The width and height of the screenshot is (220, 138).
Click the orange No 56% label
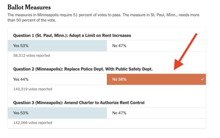(119, 79)
